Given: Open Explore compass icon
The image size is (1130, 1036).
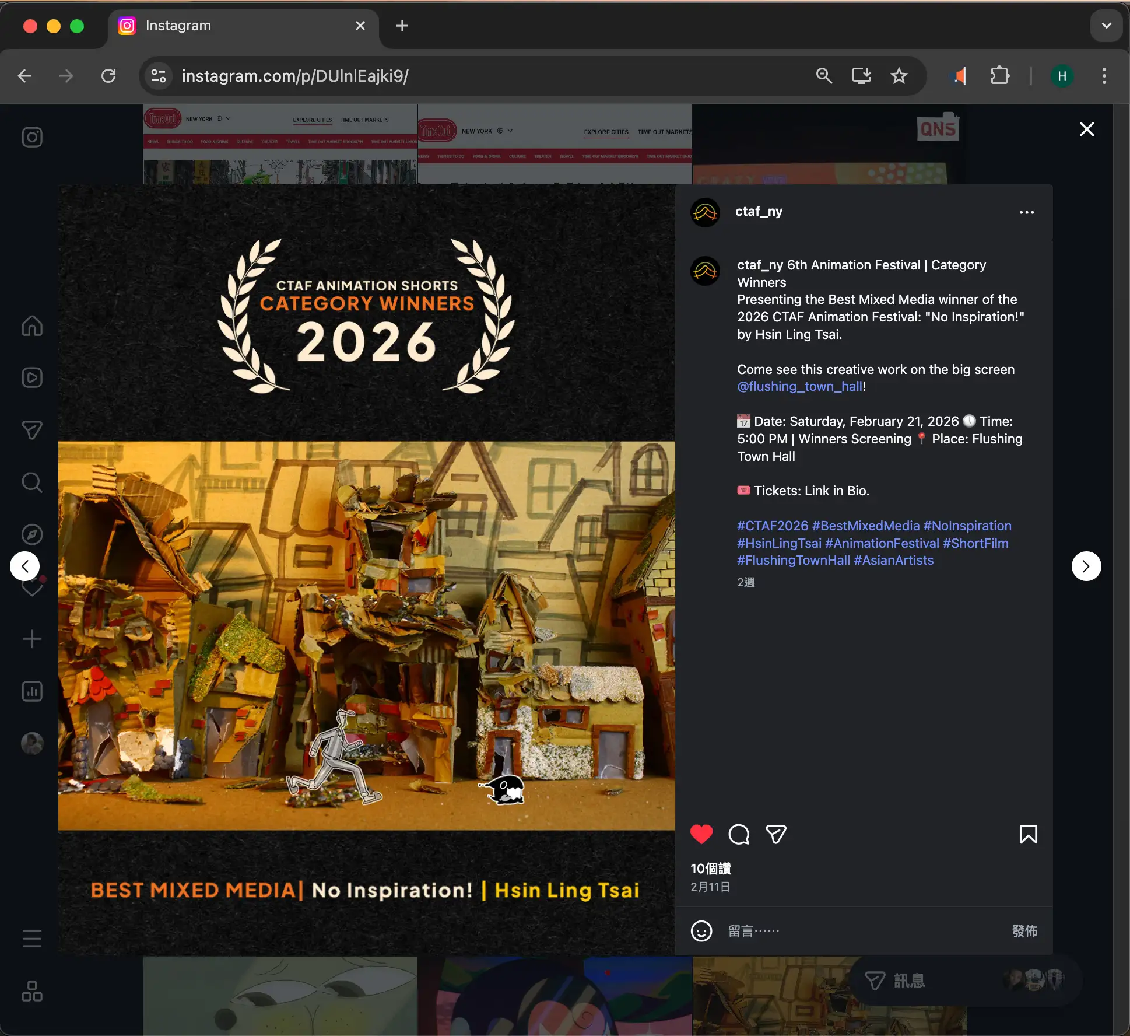Looking at the screenshot, I should (x=32, y=534).
